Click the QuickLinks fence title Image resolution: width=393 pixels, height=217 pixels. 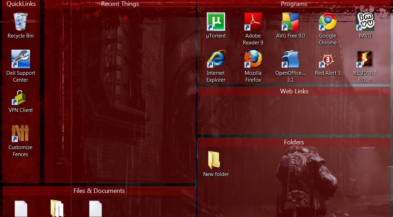(21, 4)
